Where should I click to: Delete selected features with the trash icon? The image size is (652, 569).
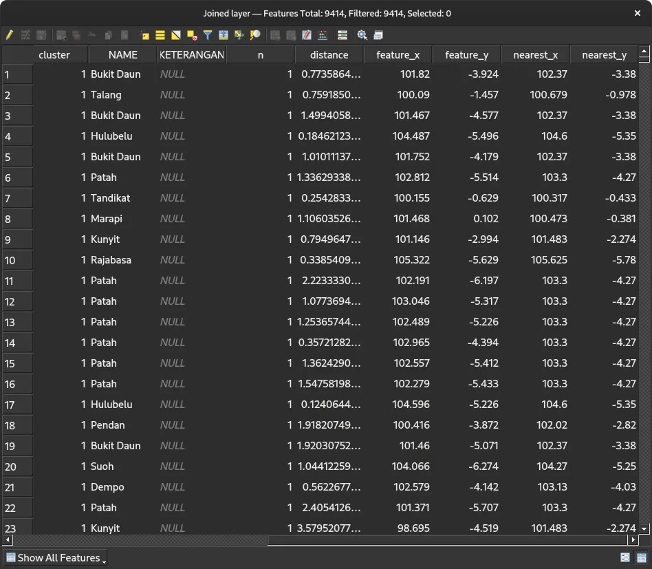point(76,35)
